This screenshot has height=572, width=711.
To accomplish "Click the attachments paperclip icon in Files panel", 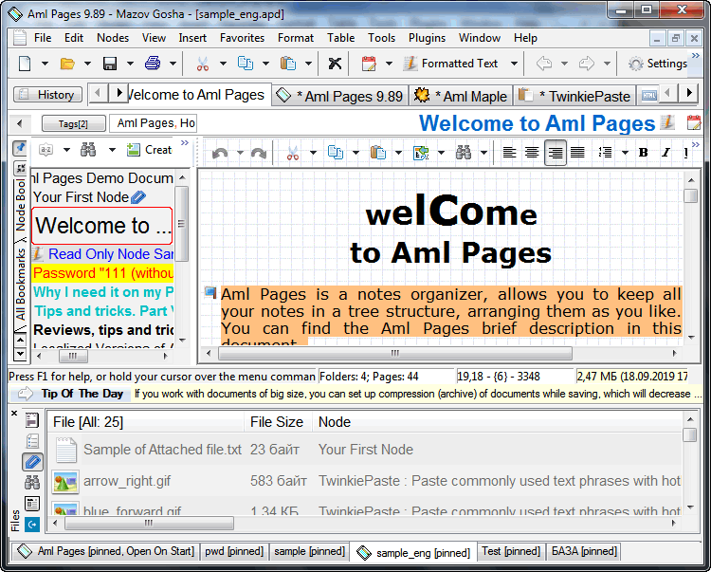I will [x=32, y=462].
